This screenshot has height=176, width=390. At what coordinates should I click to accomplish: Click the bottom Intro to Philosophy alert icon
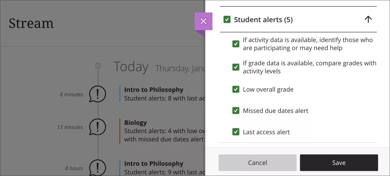(x=97, y=168)
